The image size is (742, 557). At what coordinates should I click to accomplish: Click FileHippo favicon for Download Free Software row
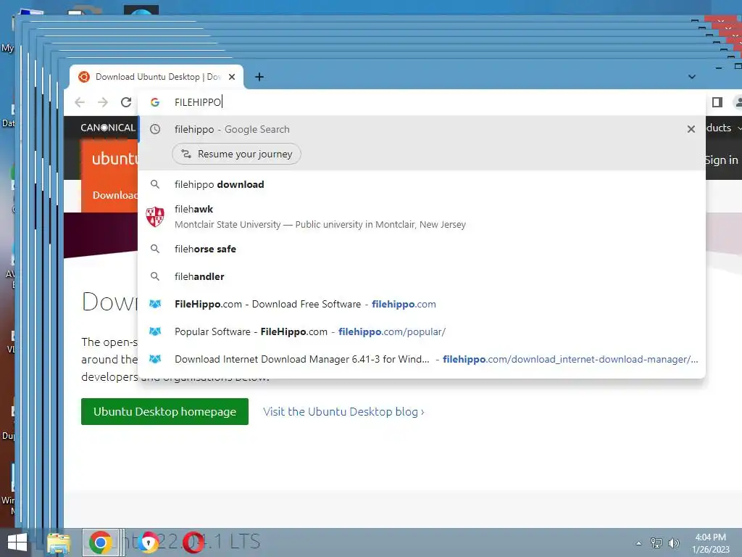click(x=155, y=304)
